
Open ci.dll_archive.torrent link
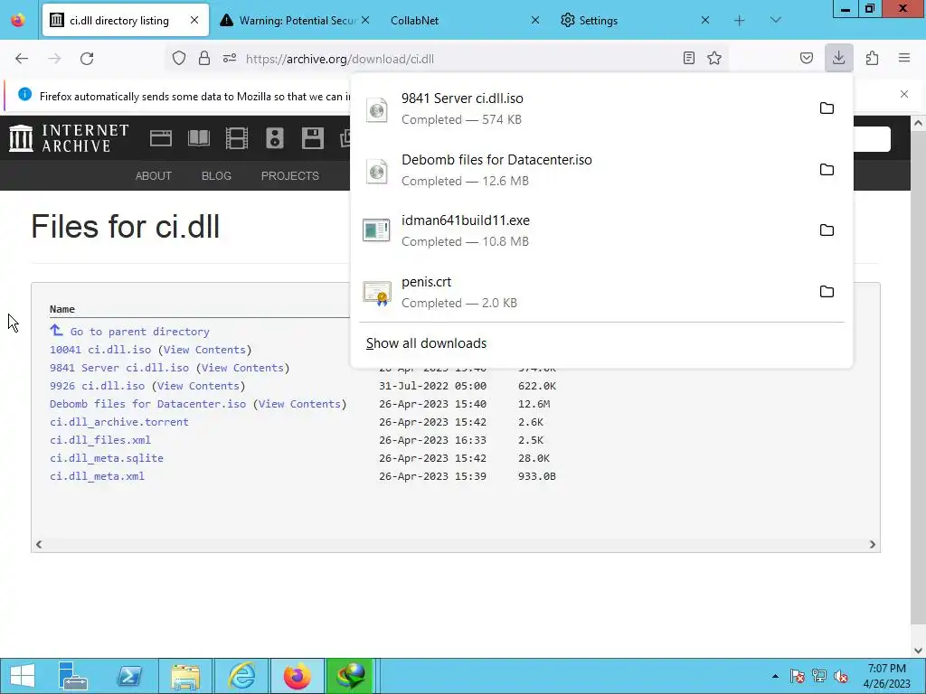pyautogui.click(x=119, y=422)
